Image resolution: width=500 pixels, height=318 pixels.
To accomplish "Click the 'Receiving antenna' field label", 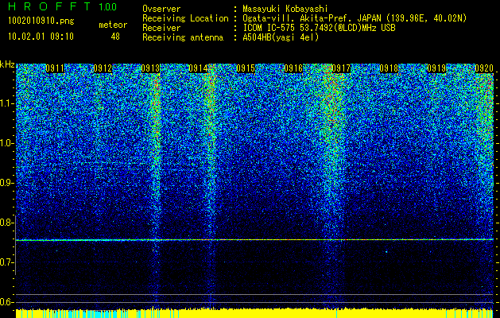I will (183, 37).
